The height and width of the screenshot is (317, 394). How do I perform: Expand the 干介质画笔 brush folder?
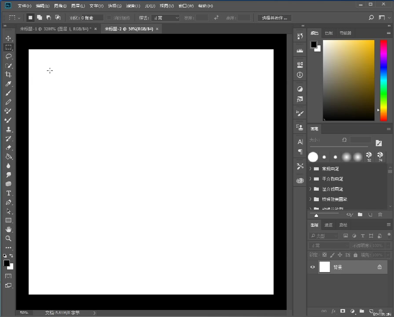pyautogui.click(x=310, y=179)
